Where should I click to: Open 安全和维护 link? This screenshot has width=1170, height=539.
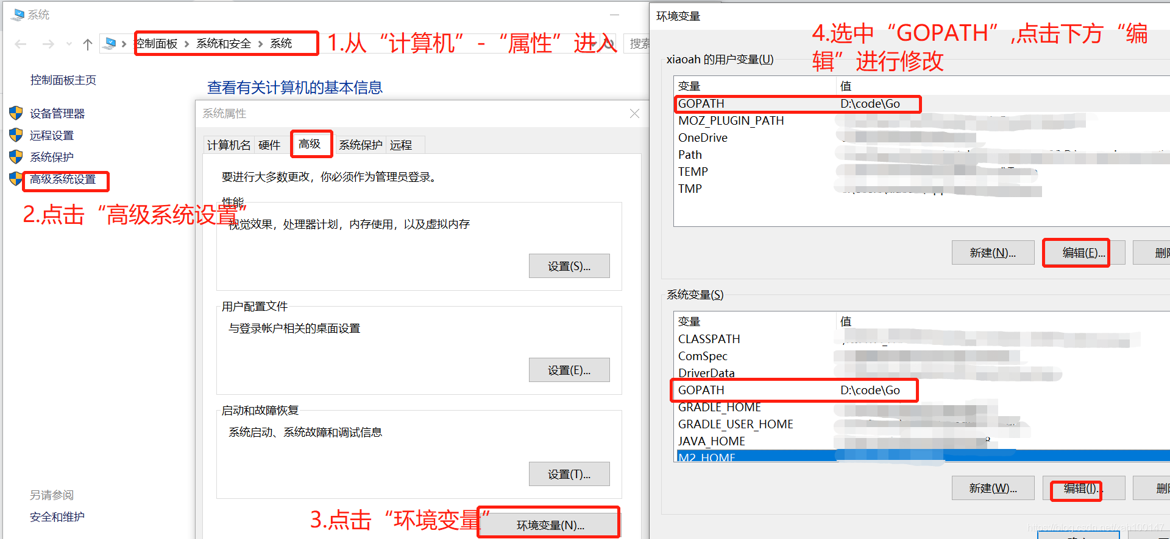coord(57,517)
